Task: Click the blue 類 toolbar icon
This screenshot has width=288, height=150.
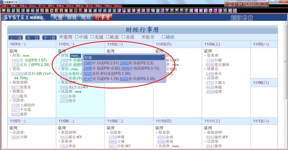Action: coord(32,11)
